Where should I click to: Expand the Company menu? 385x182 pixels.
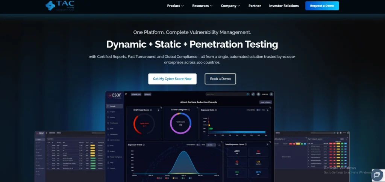pos(230,6)
